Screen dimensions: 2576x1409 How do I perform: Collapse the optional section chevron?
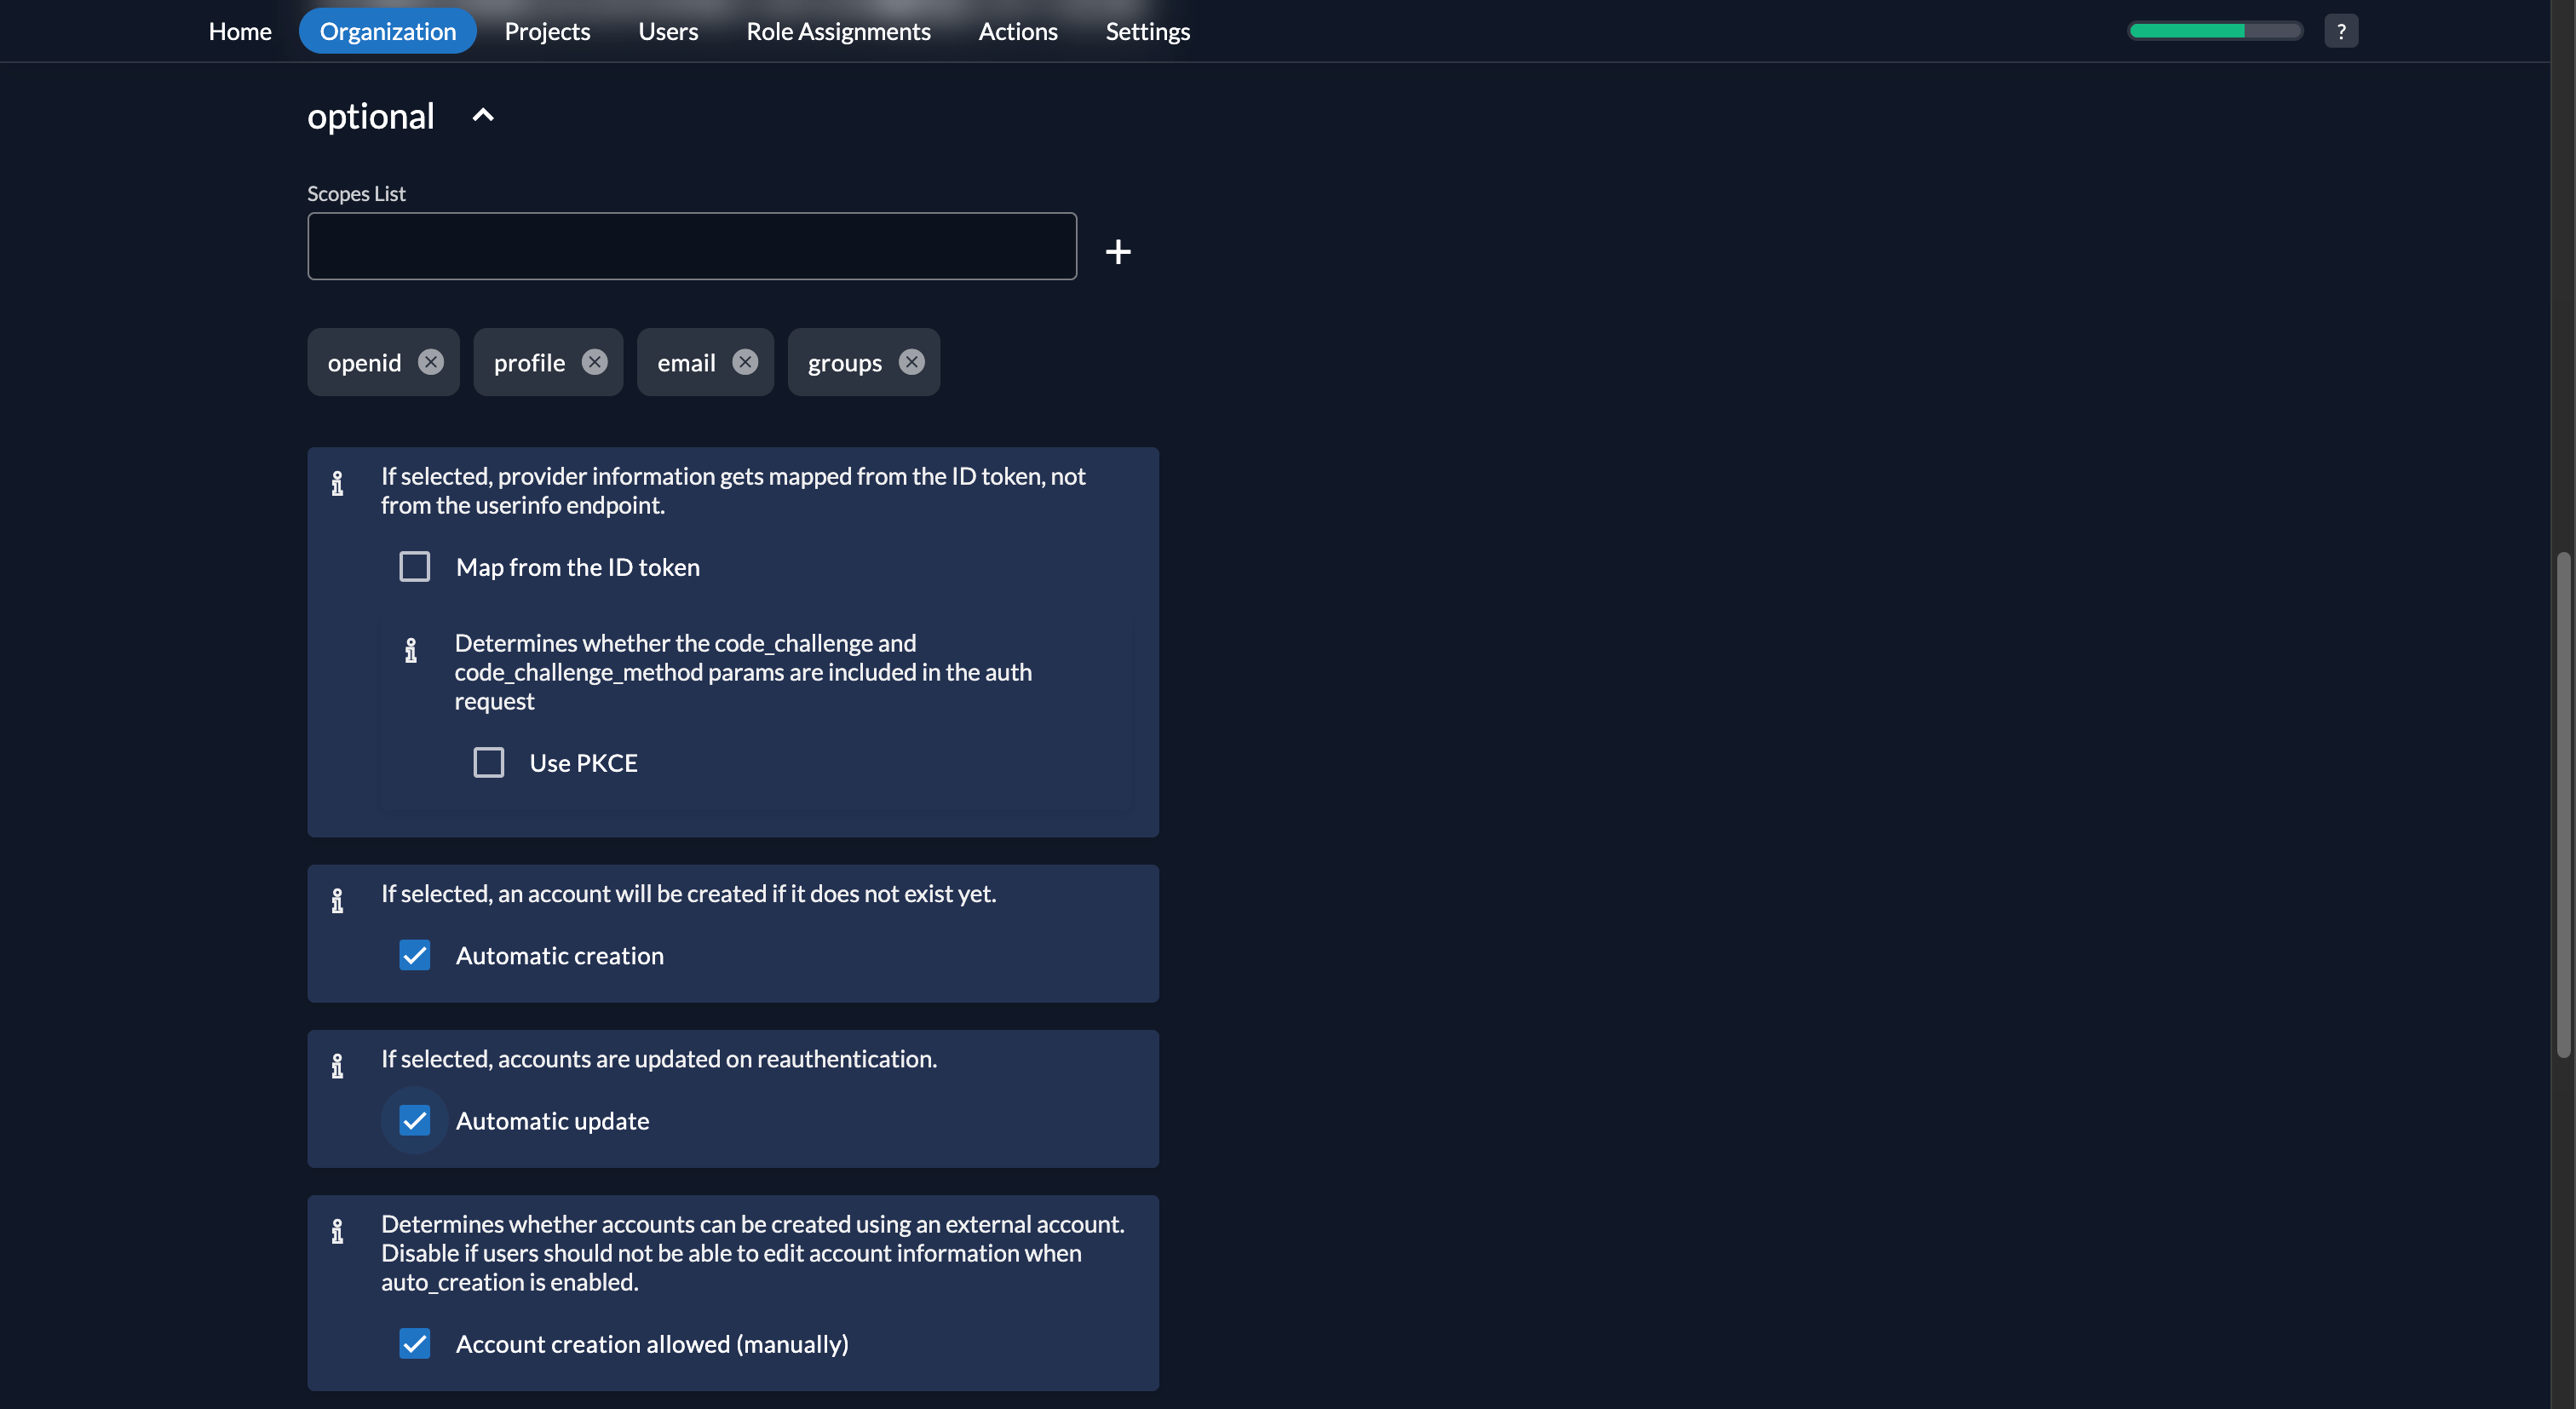click(x=483, y=116)
